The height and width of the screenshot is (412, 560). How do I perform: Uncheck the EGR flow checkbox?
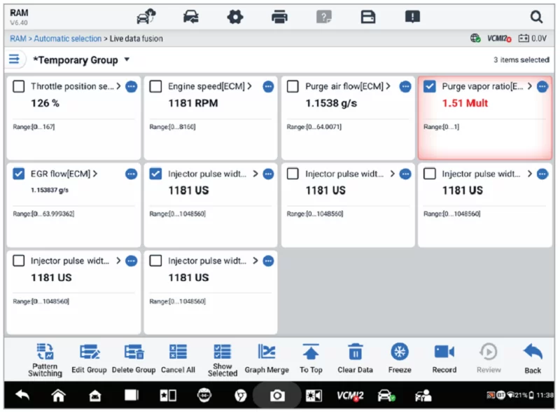tap(19, 174)
